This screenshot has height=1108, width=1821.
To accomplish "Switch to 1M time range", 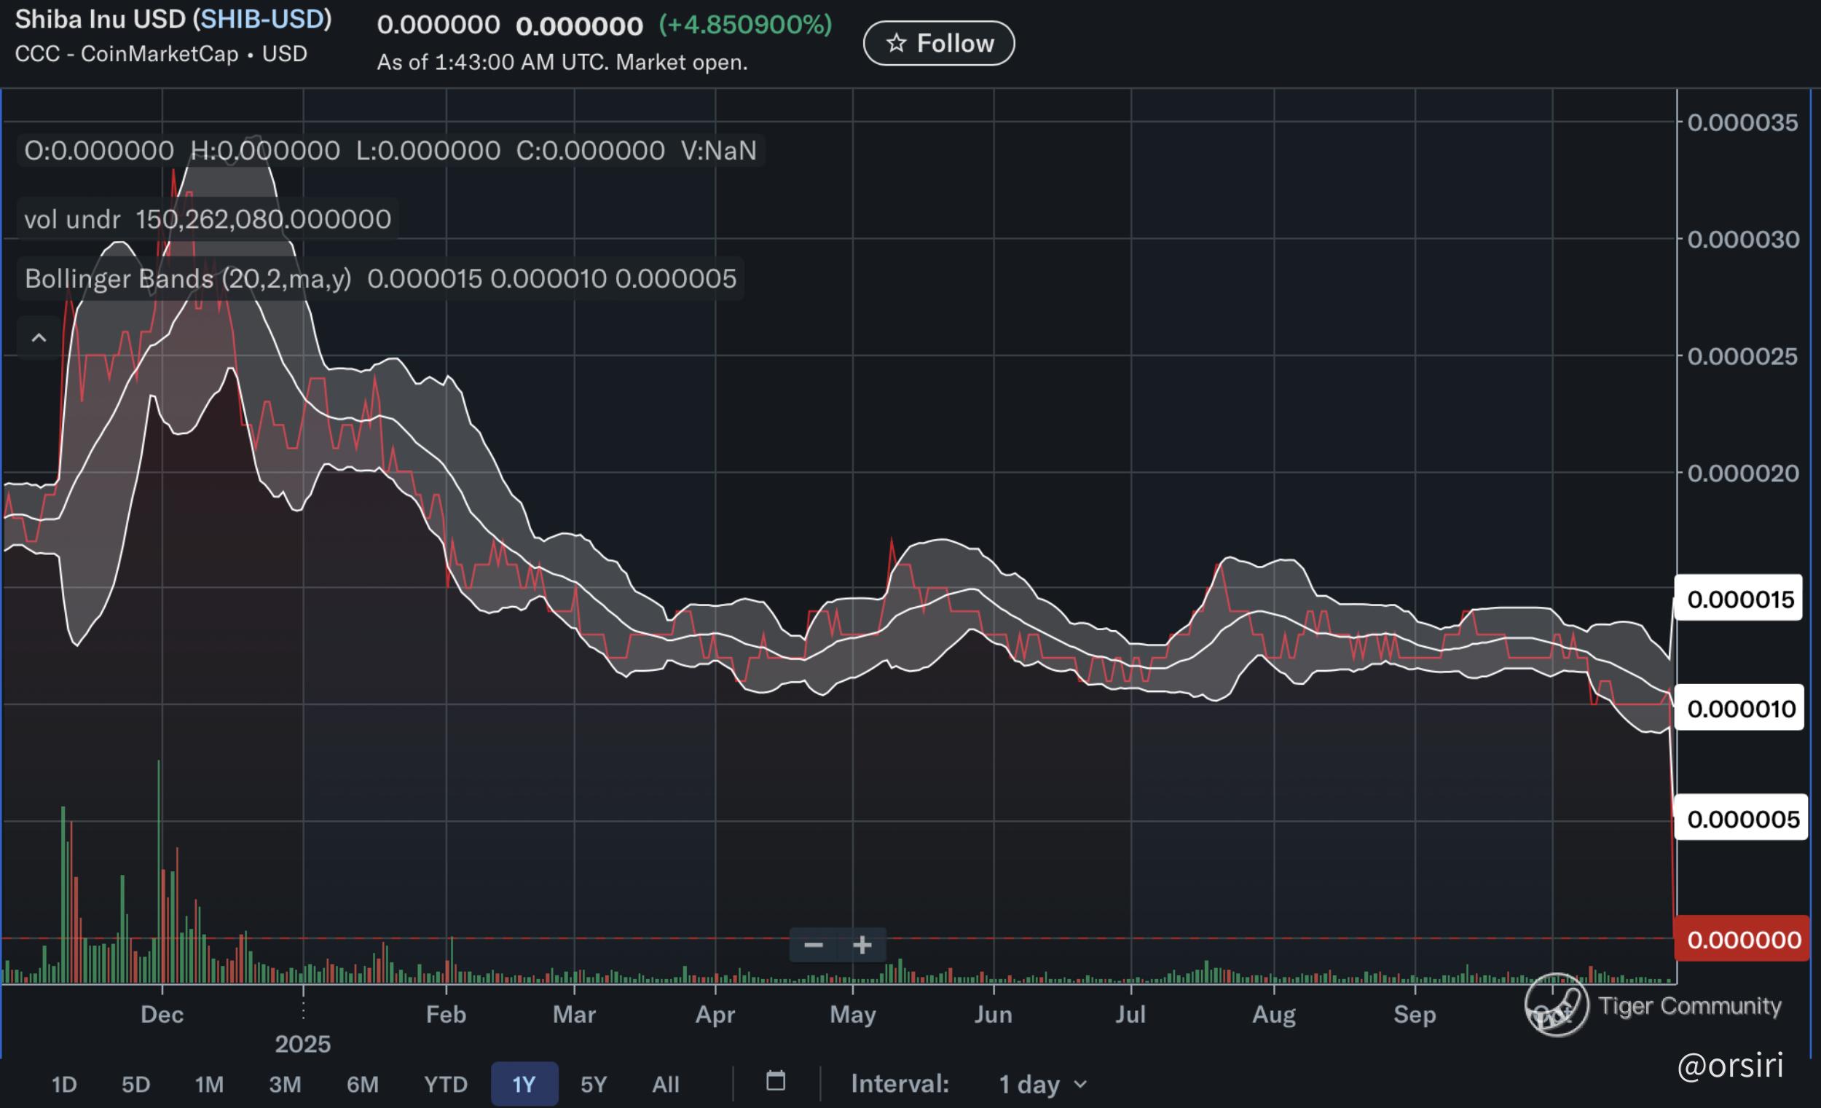I will click(209, 1085).
